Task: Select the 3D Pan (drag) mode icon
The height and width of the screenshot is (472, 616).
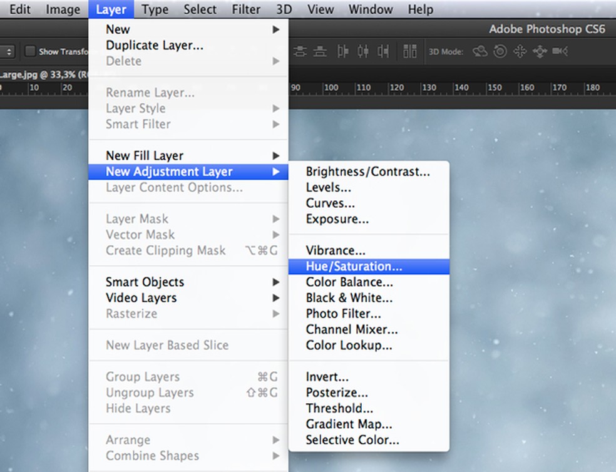Action: click(x=520, y=51)
